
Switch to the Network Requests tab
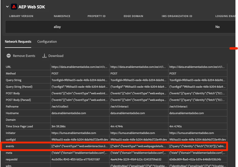[18, 42]
